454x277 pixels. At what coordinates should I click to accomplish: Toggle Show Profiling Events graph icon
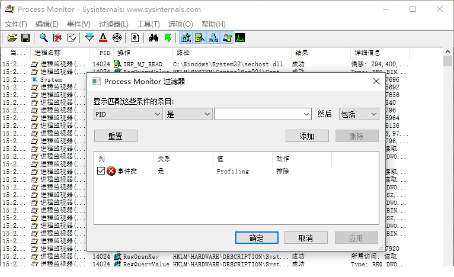tap(240, 38)
